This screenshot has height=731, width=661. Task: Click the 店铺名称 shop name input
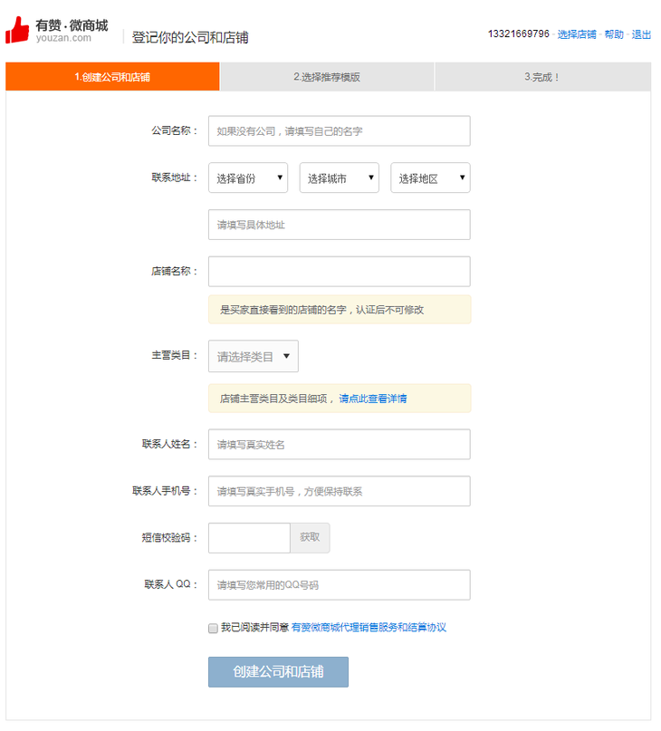(x=340, y=272)
